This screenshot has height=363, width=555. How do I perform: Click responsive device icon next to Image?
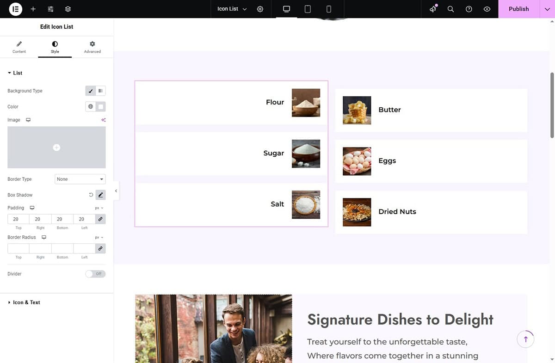point(28,120)
